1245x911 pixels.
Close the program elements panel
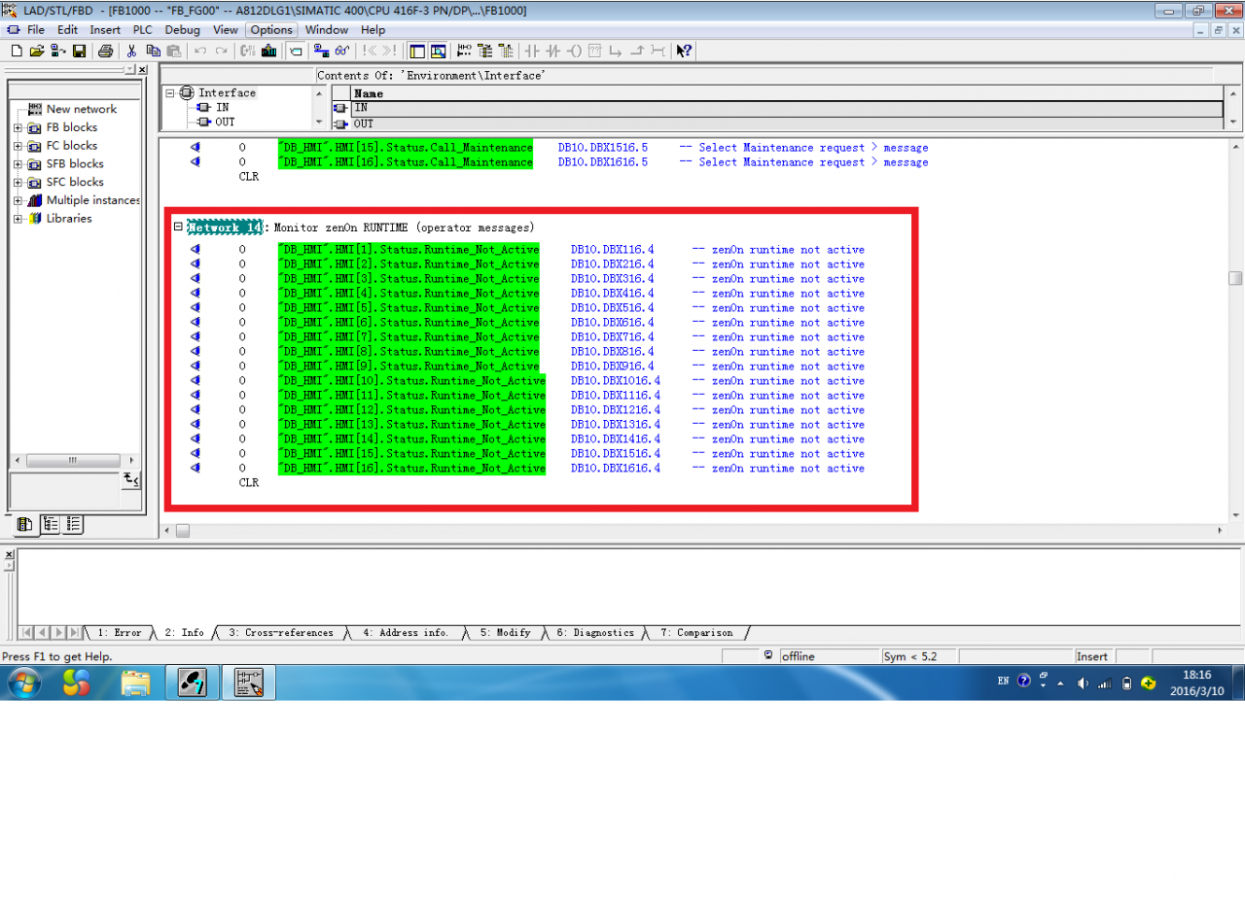(142, 70)
